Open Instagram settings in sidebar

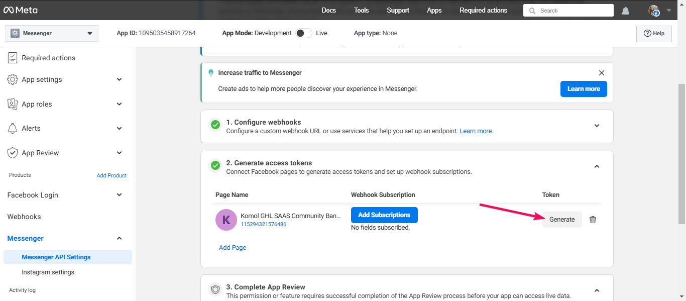pyautogui.click(x=48, y=272)
